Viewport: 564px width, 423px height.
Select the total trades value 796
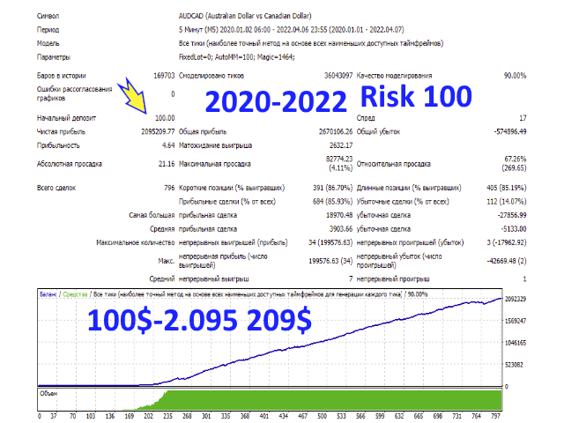[169, 188]
